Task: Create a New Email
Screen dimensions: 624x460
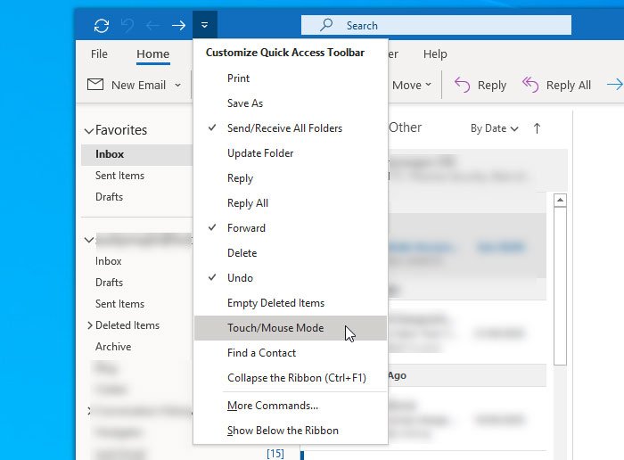Action: coord(138,86)
